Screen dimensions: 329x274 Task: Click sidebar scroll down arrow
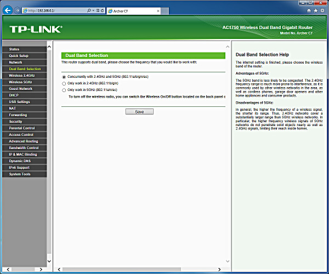pyautogui.click(x=49, y=261)
